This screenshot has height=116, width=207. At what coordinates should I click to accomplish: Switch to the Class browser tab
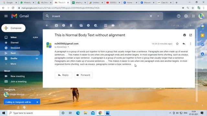tap(165, 3)
